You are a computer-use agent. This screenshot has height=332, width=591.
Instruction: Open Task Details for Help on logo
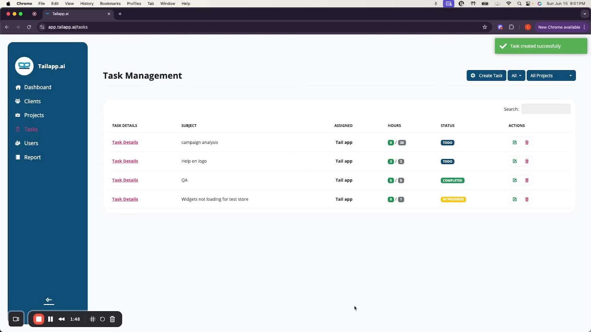click(125, 161)
